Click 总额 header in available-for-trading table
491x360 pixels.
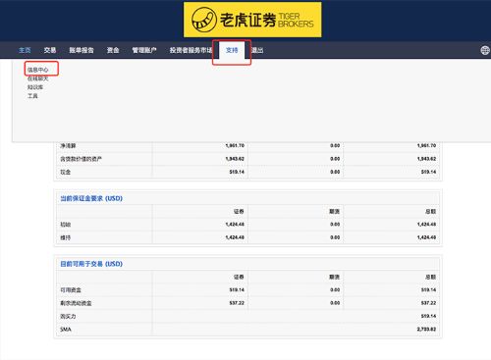tap(430, 277)
